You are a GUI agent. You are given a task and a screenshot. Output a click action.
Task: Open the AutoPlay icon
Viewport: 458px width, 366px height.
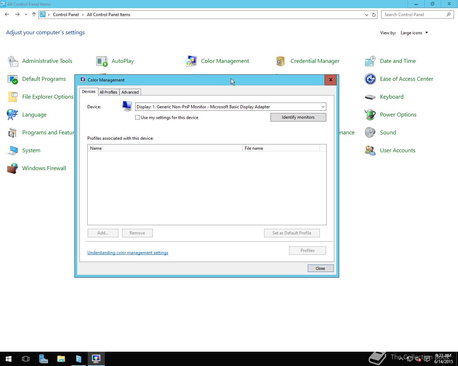click(102, 61)
